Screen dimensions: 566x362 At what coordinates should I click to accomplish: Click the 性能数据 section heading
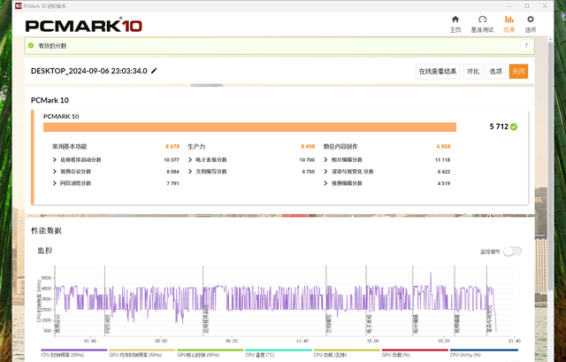tap(46, 230)
